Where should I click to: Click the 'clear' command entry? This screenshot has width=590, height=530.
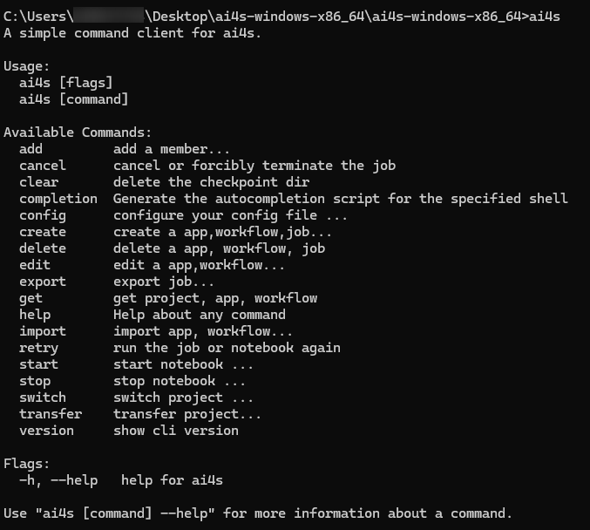click(38, 182)
